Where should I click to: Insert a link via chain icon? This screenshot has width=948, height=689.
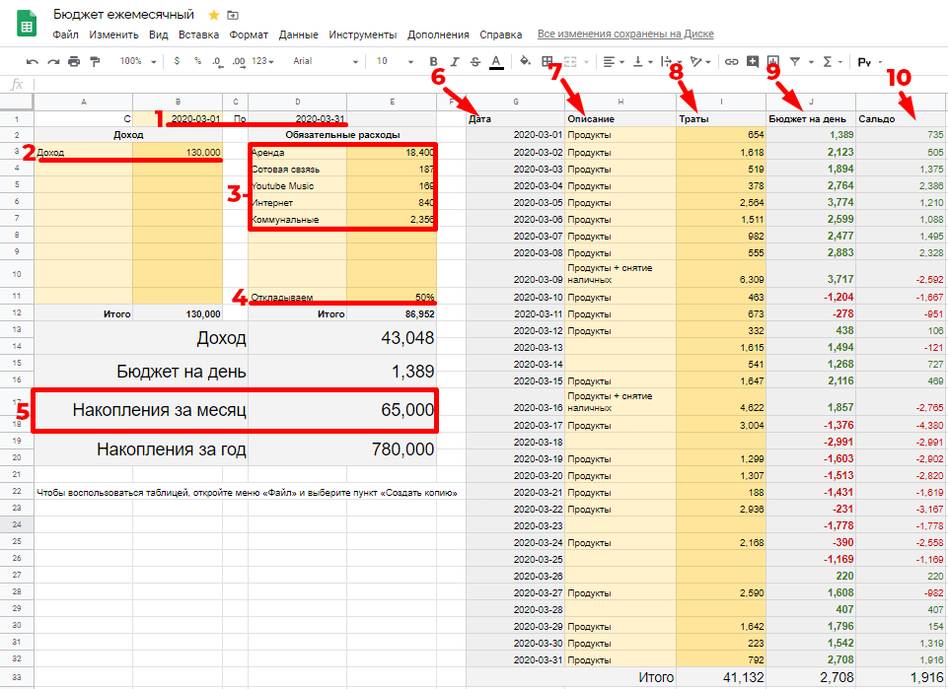click(732, 61)
